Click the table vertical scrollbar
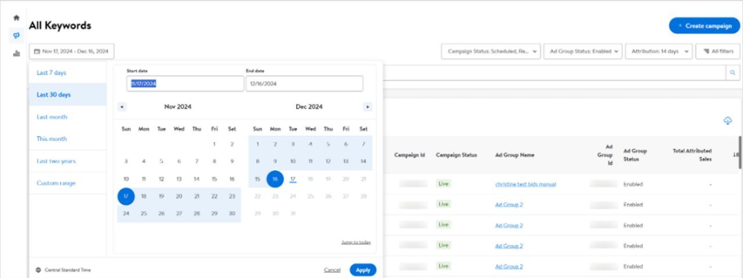The height and width of the screenshot is (278, 743). tap(740, 153)
